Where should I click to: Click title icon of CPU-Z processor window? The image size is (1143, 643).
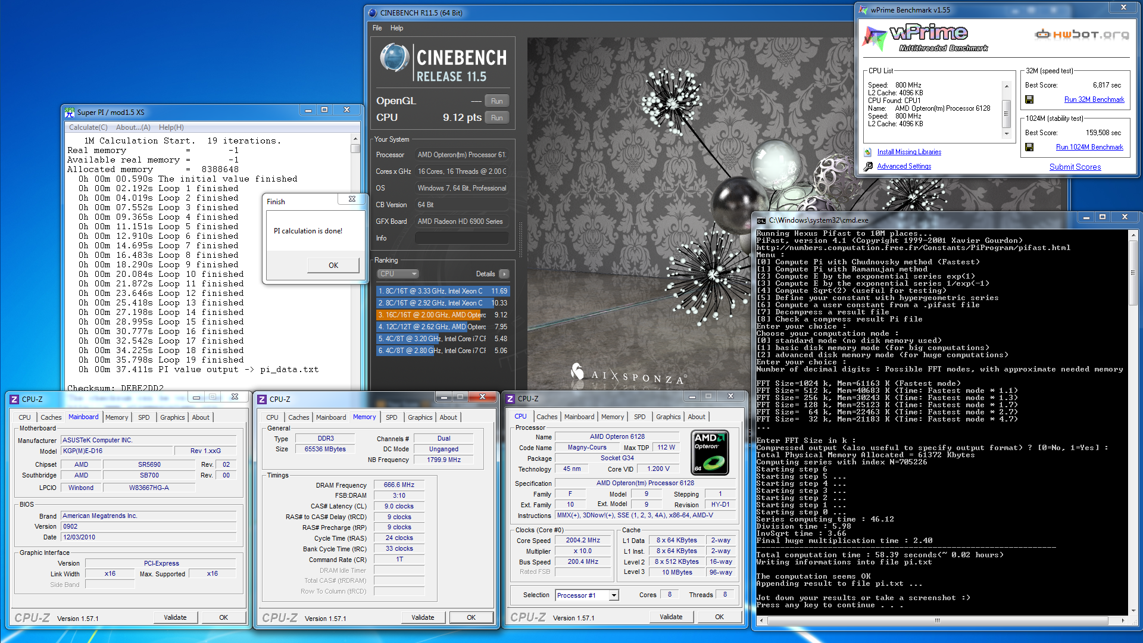coord(510,399)
